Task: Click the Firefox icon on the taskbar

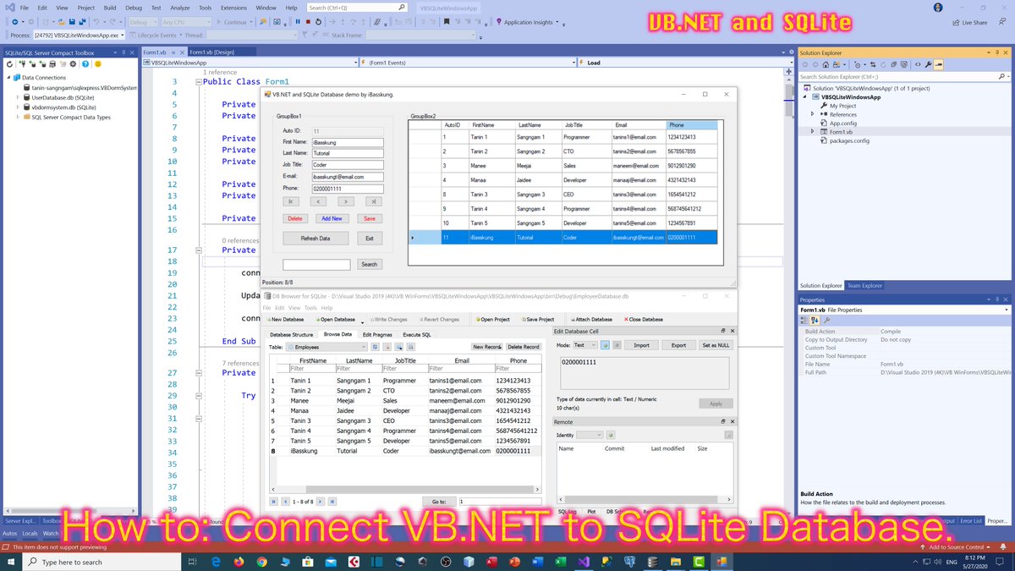Action: pyautogui.click(x=239, y=562)
